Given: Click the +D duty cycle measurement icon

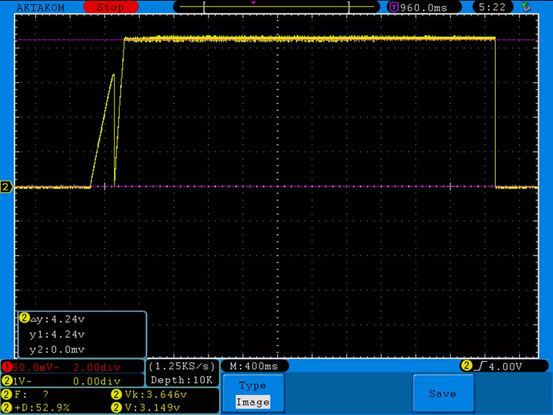Looking at the screenshot, I should click(6, 408).
